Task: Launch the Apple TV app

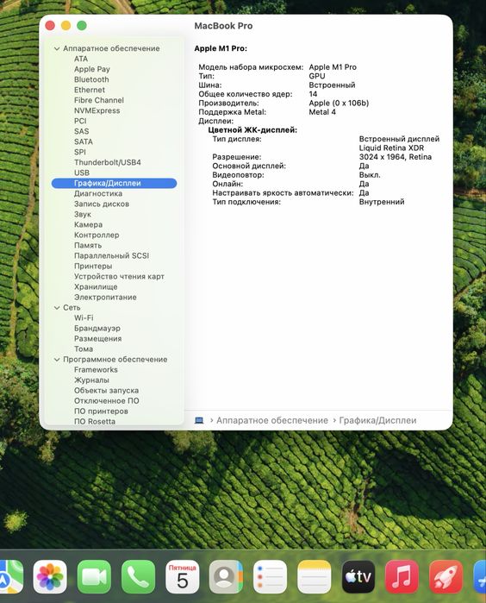Action: 358,576
